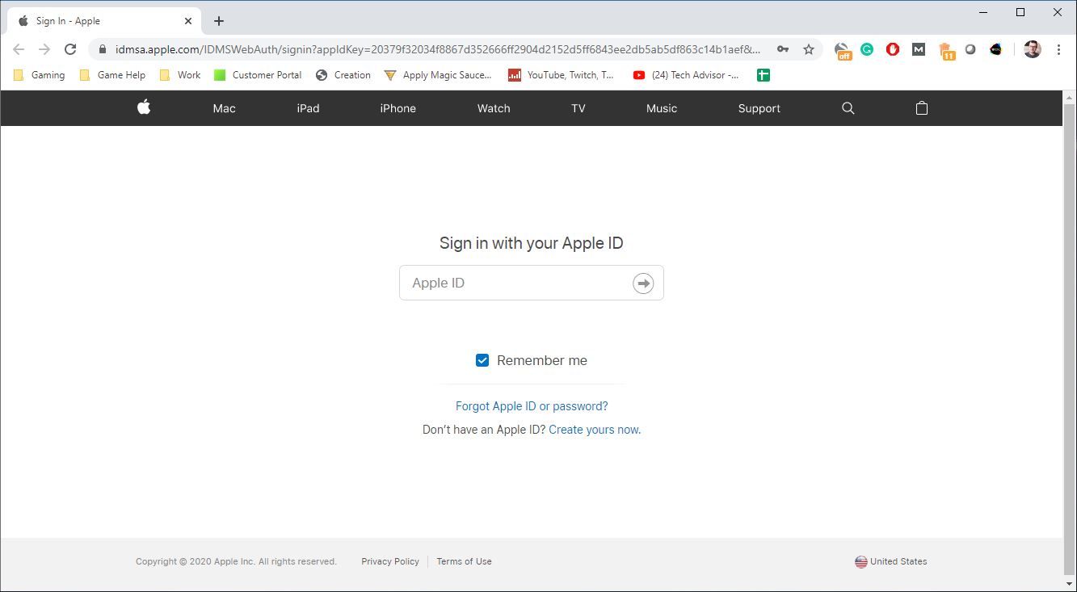Image resolution: width=1077 pixels, height=592 pixels.
Task: Change region from United States
Action: pos(891,561)
